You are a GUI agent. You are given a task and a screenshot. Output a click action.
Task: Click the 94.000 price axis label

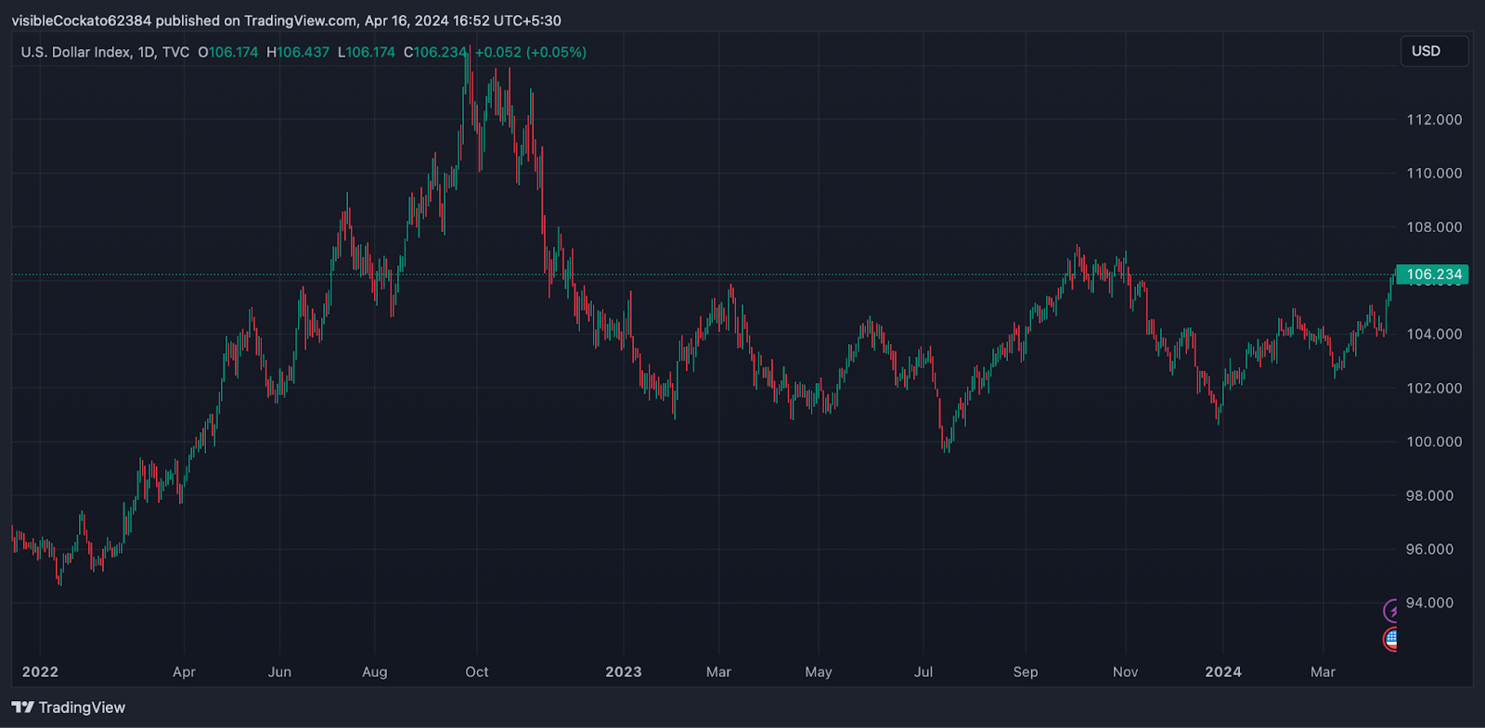(x=1430, y=603)
